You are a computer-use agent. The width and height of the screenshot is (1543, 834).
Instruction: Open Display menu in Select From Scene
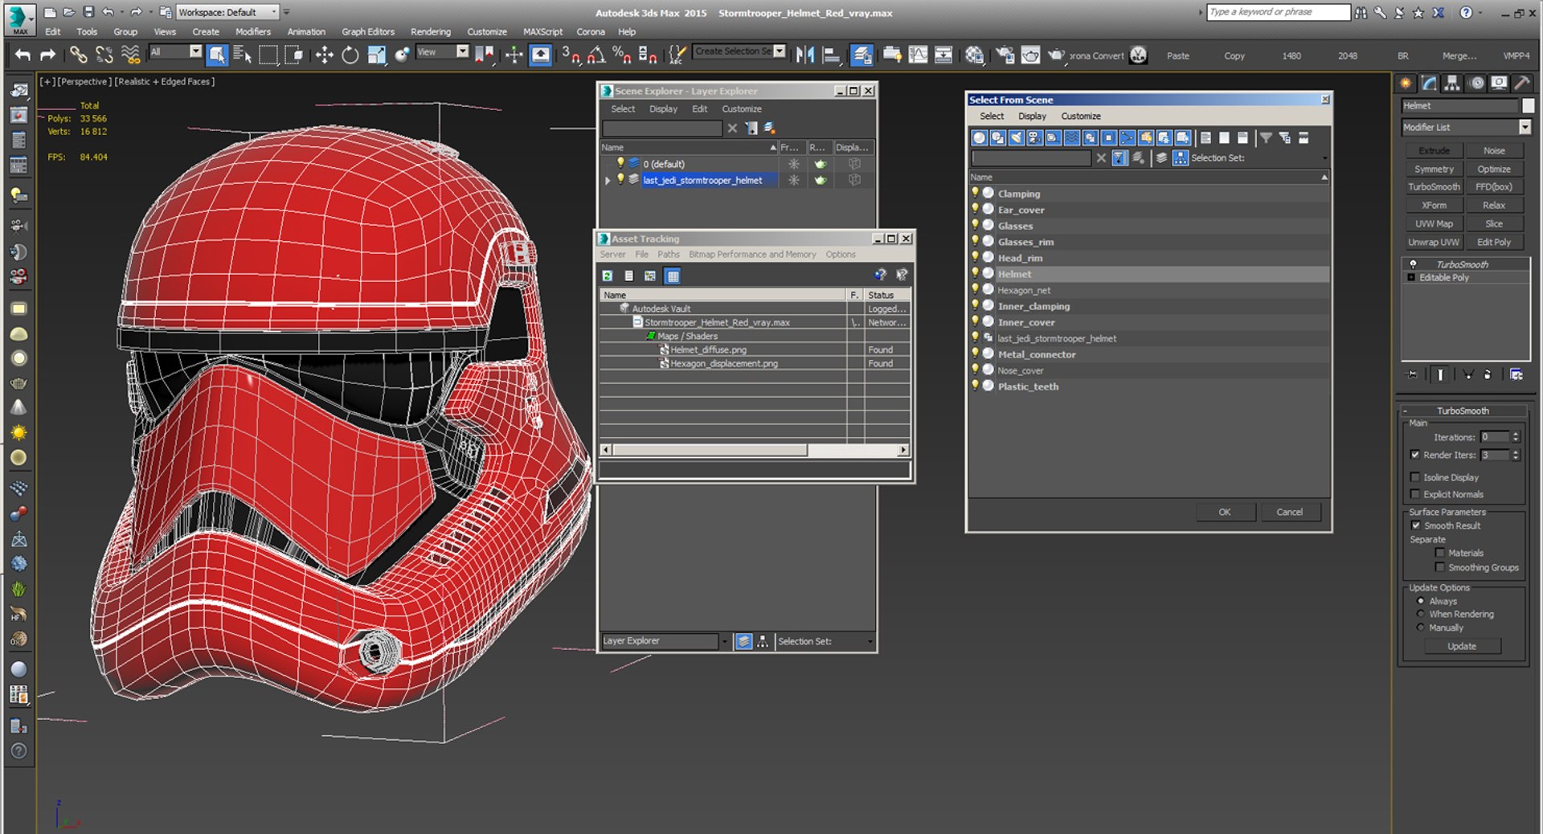(1032, 116)
